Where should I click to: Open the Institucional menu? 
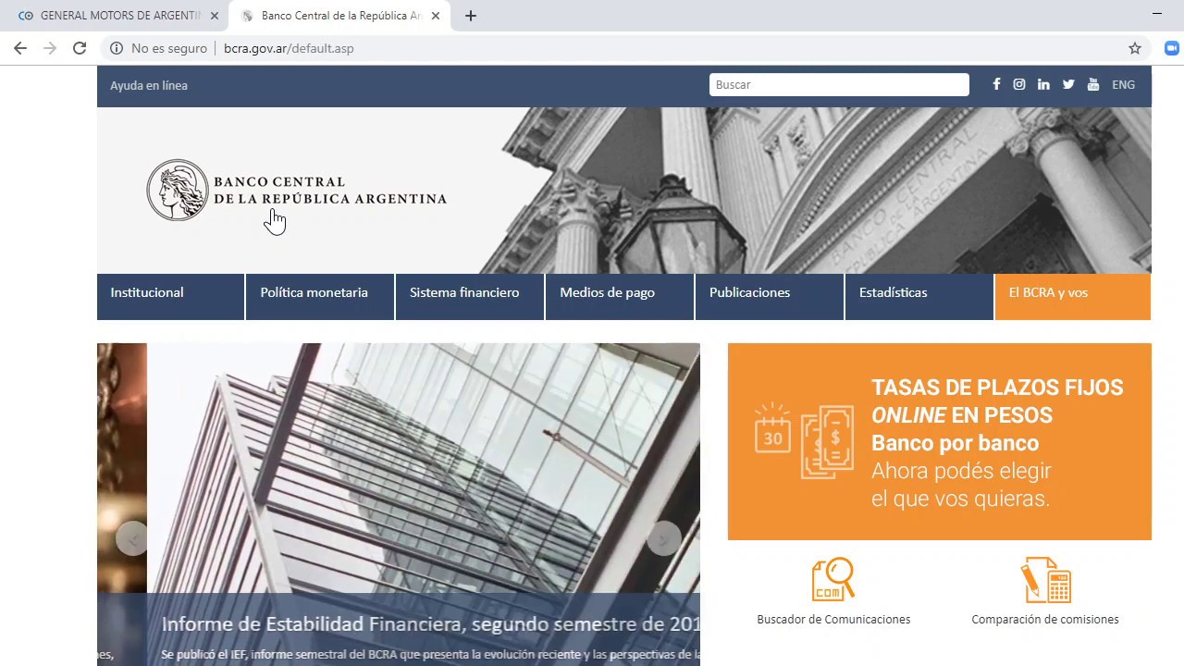point(147,292)
